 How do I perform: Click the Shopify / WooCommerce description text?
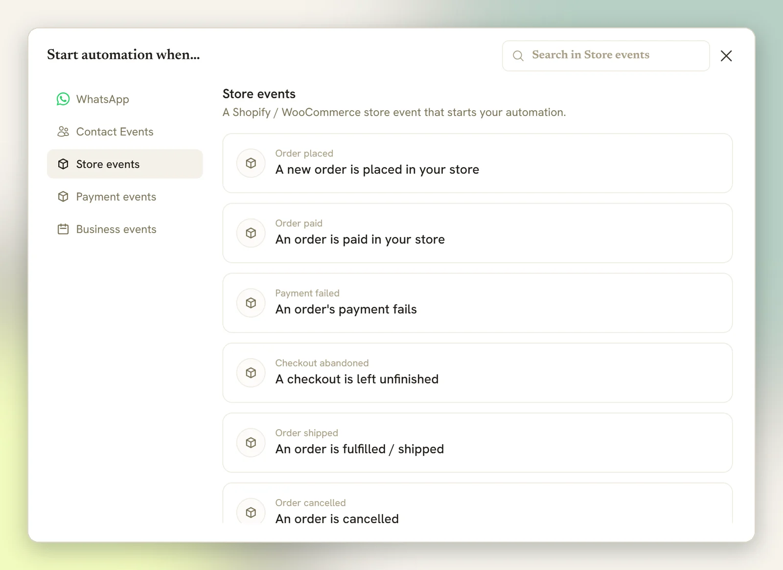click(x=394, y=113)
